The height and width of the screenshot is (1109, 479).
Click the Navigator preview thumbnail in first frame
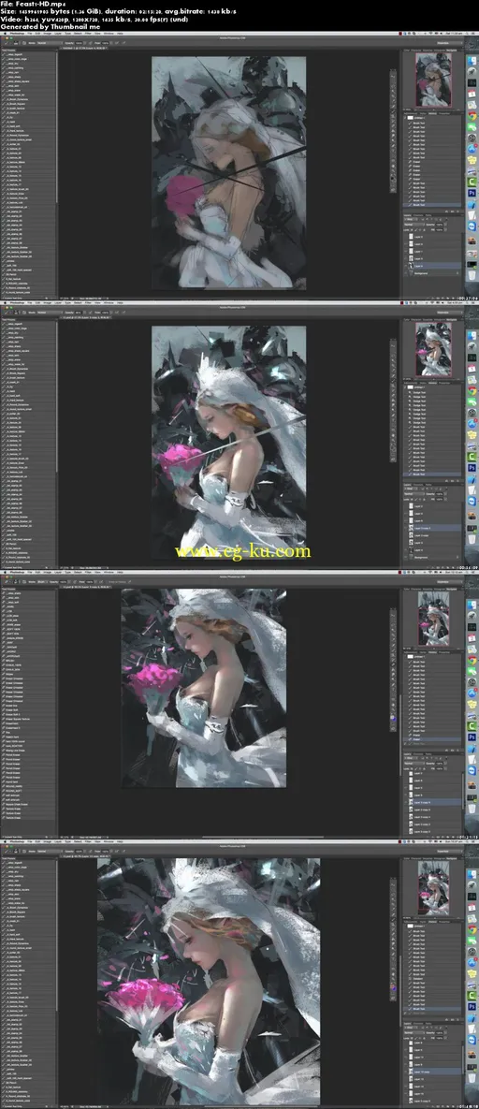click(x=434, y=80)
